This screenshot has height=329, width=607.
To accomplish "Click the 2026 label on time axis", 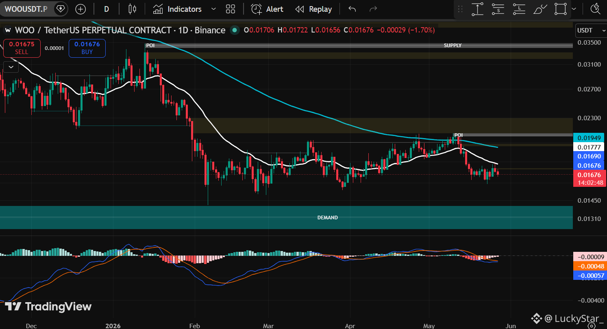I will pos(113,325).
